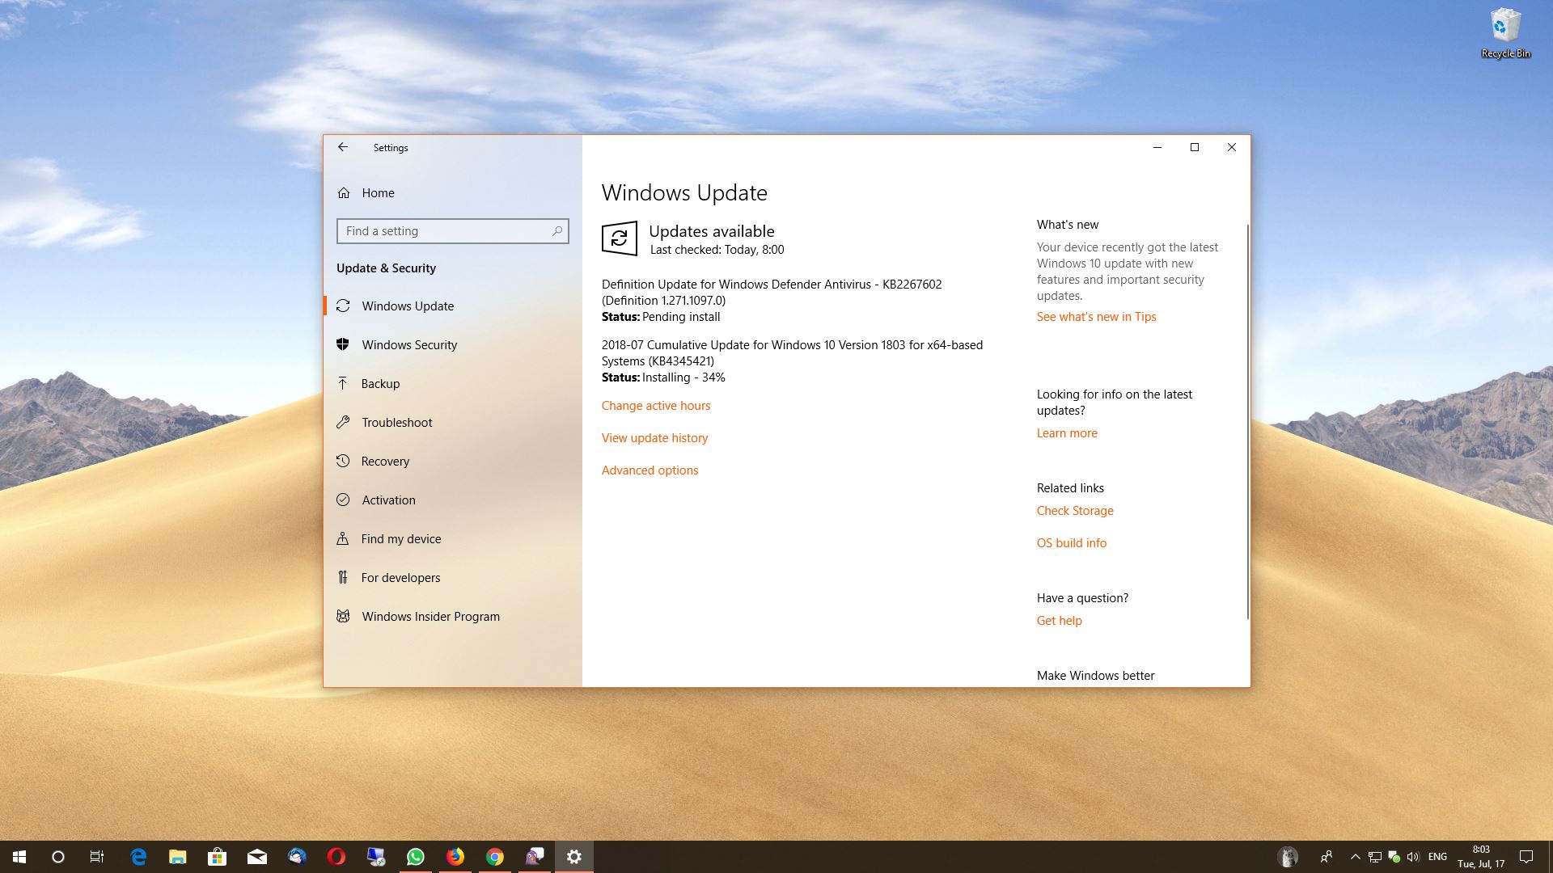The height and width of the screenshot is (873, 1553).
Task: Open the ENG language selector
Action: (1437, 857)
